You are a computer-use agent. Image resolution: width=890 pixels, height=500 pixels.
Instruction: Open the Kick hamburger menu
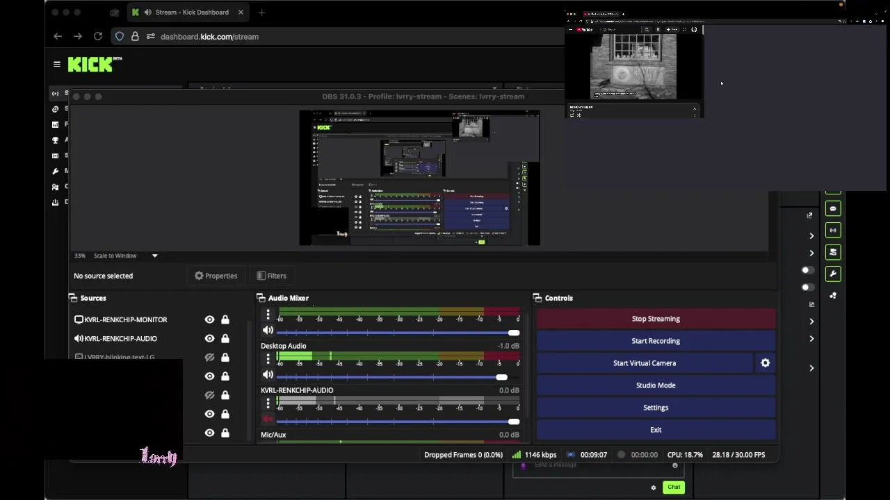[57, 64]
